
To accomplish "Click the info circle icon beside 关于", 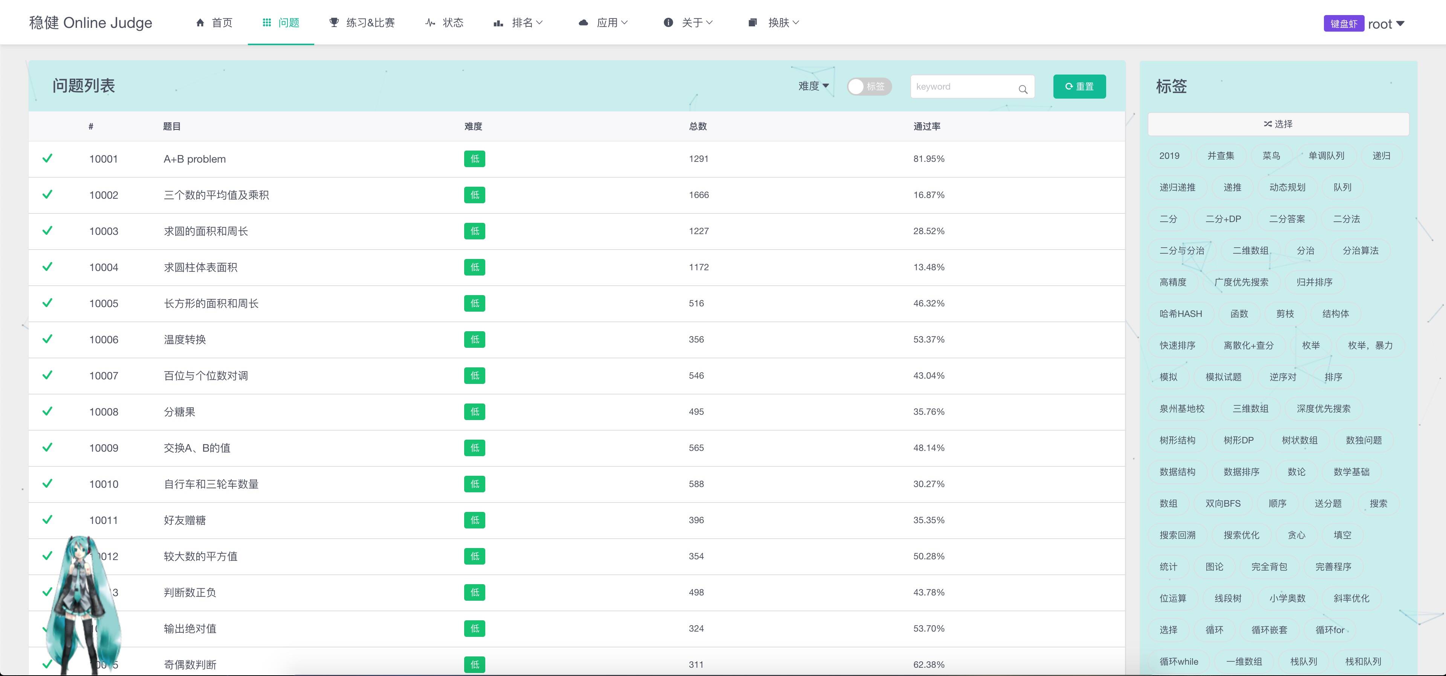I will (x=668, y=23).
